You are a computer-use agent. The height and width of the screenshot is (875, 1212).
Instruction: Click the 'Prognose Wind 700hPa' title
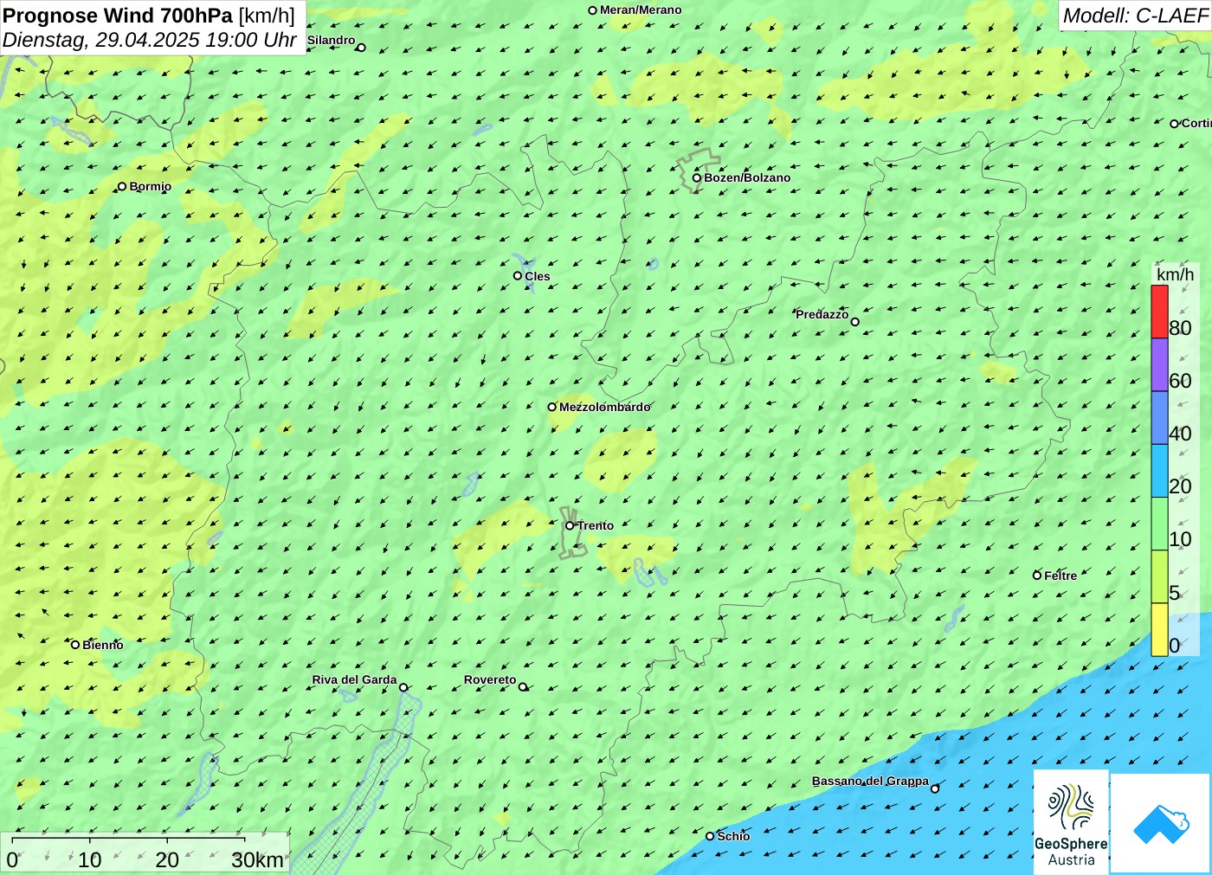118,16
